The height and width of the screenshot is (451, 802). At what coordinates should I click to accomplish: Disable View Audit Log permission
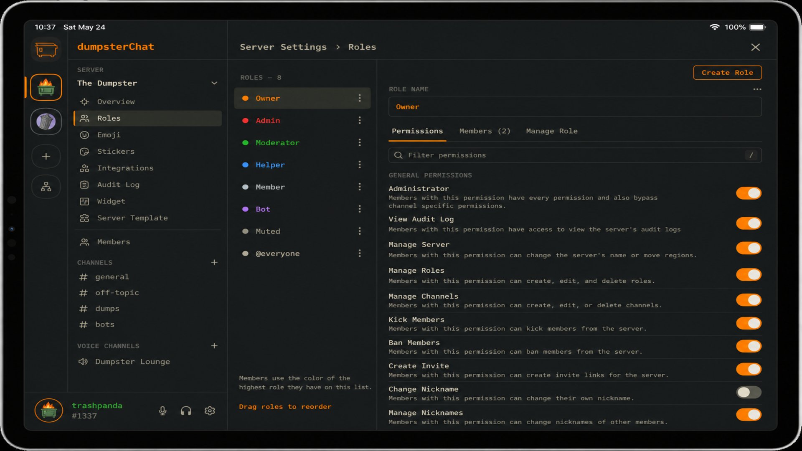coord(749,223)
